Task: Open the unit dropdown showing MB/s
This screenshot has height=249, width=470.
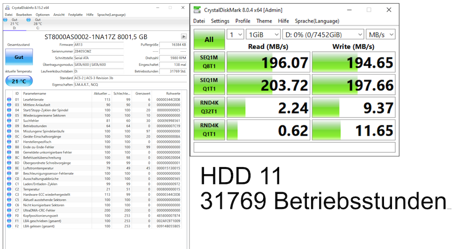Action: pyautogui.click(x=381, y=34)
